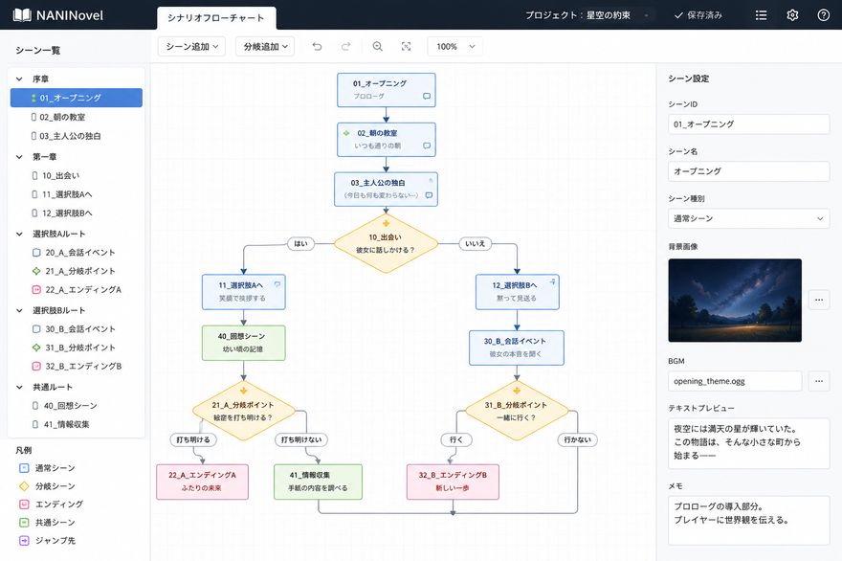Open the シーン種別 通常シーン dropdown
Image resolution: width=842 pixels, height=561 pixels.
tap(748, 218)
